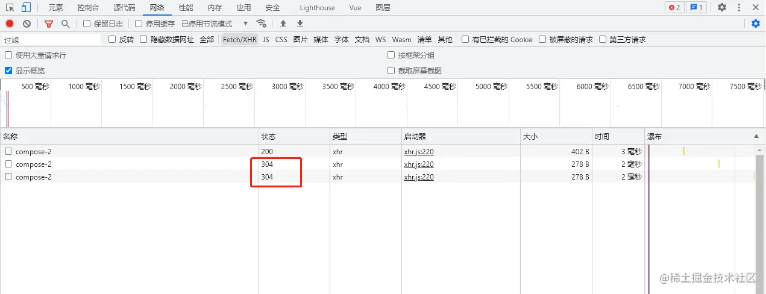The width and height of the screenshot is (766, 294).
Task: Close the DevTools panel
Action: point(756,8)
